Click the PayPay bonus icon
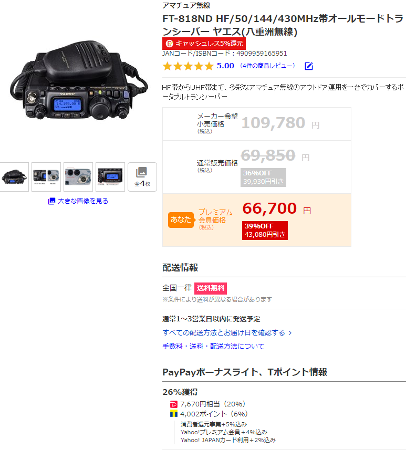 [x=174, y=404]
